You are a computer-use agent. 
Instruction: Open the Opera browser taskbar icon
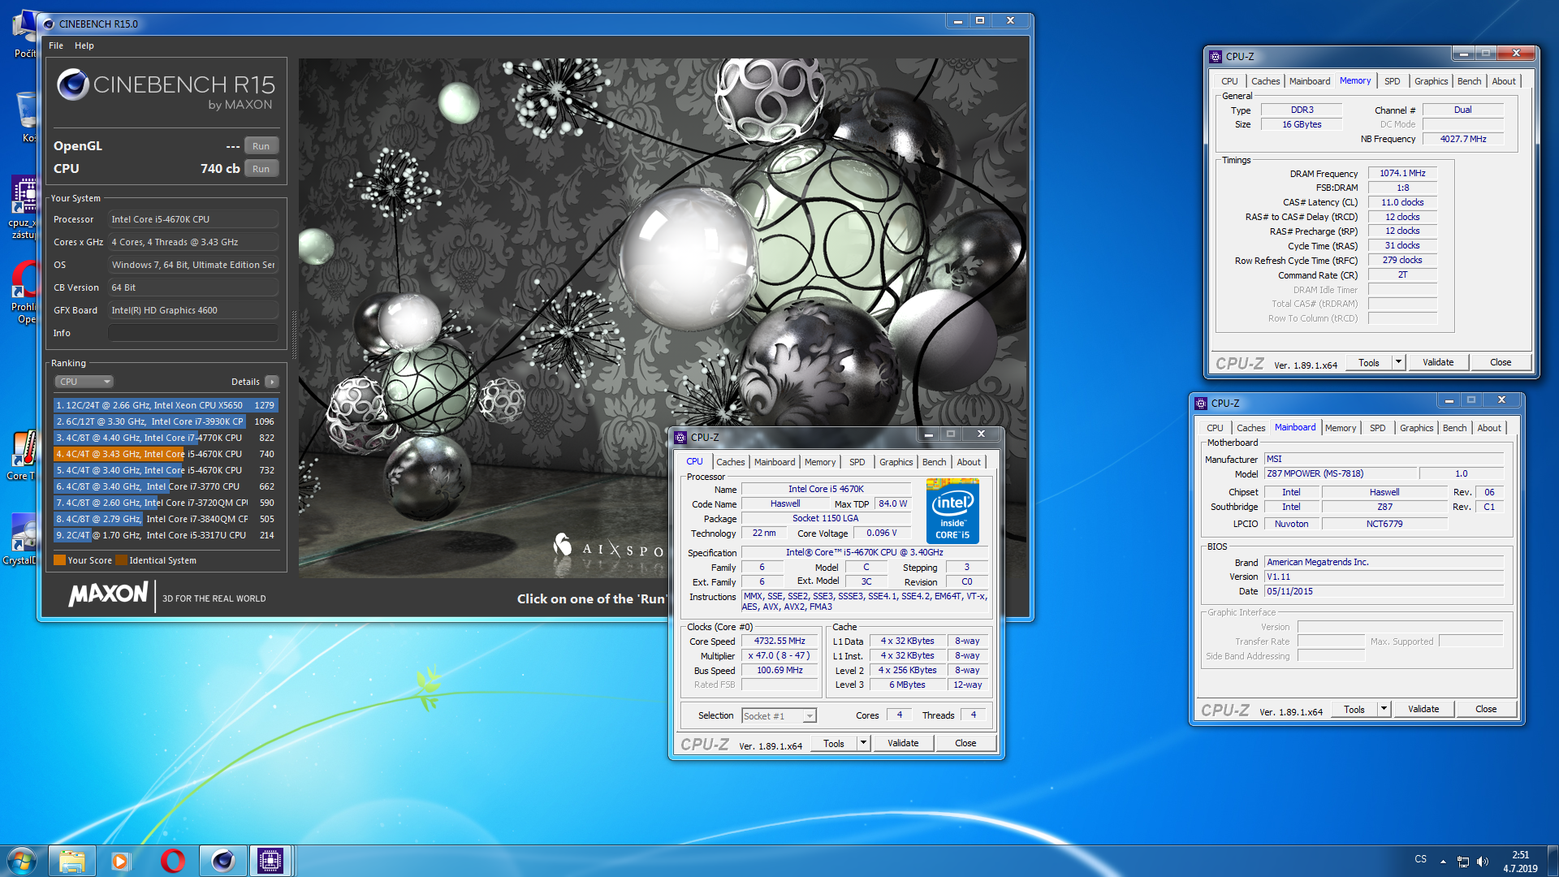(172, 861)
